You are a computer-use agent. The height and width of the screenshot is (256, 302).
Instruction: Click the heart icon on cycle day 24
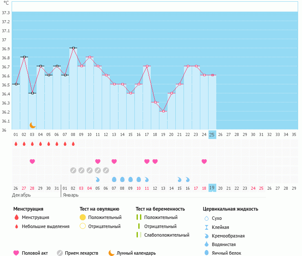click(204, 161)
